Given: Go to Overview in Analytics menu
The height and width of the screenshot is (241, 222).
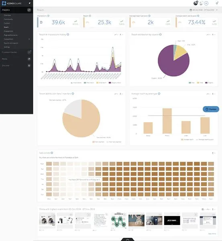Looking at the screenshot, I should 7,15.
